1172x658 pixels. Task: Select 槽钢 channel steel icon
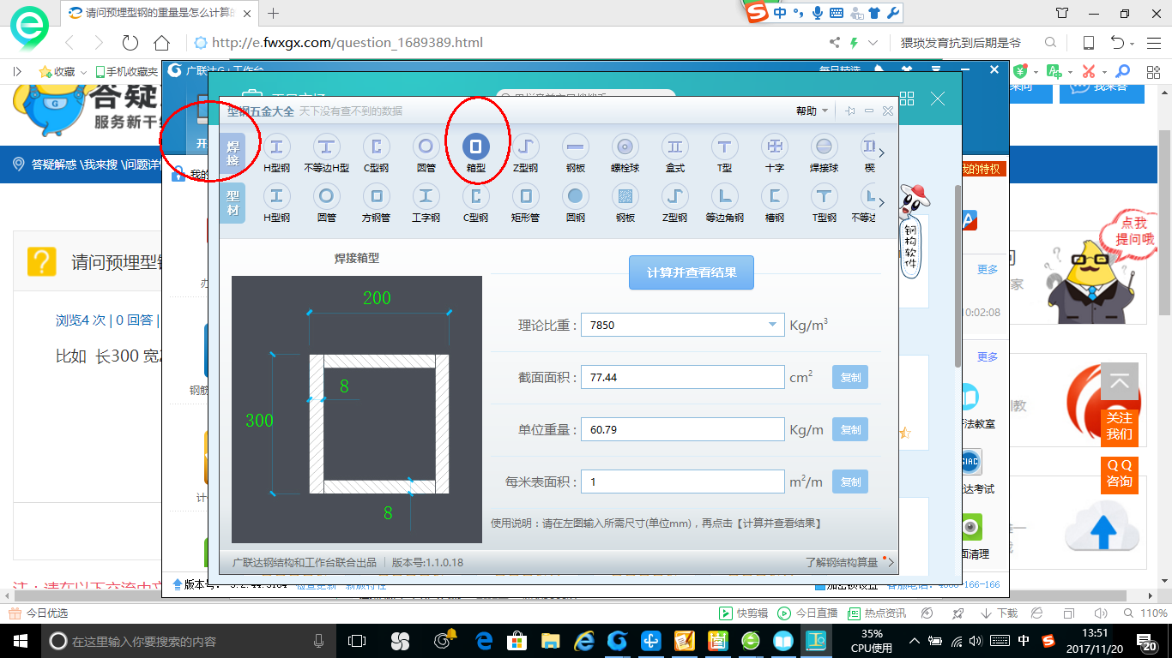tap(774, 196)
